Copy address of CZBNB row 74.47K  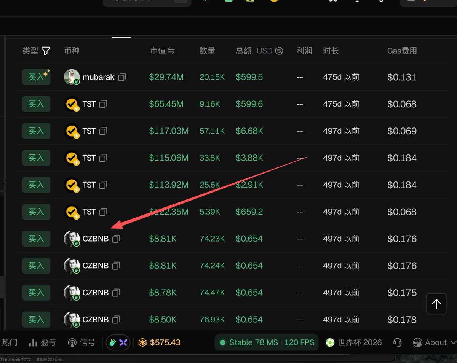pyautogui.click(x=116, y=293)
